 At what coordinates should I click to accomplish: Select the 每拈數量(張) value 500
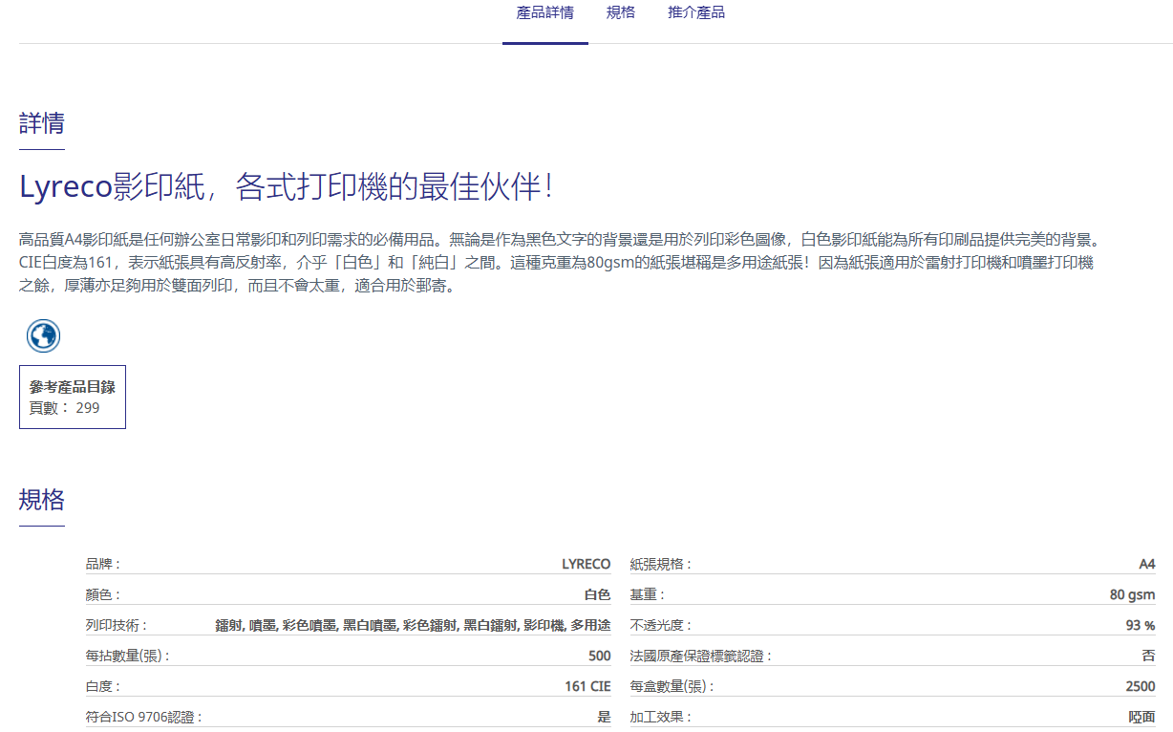click(x=600, y=657)
